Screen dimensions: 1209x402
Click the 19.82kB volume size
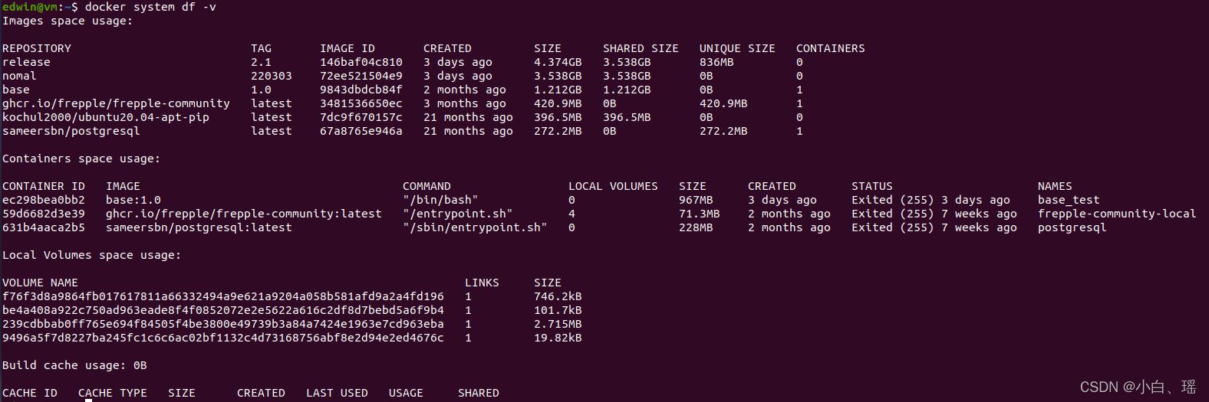(x=558, y=338)
